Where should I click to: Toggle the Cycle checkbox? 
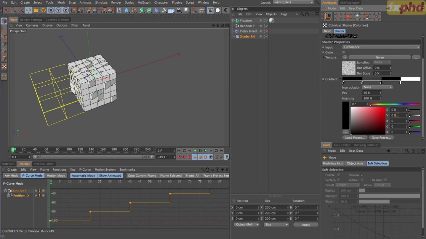pyautogui.click(x=344, y=52)
